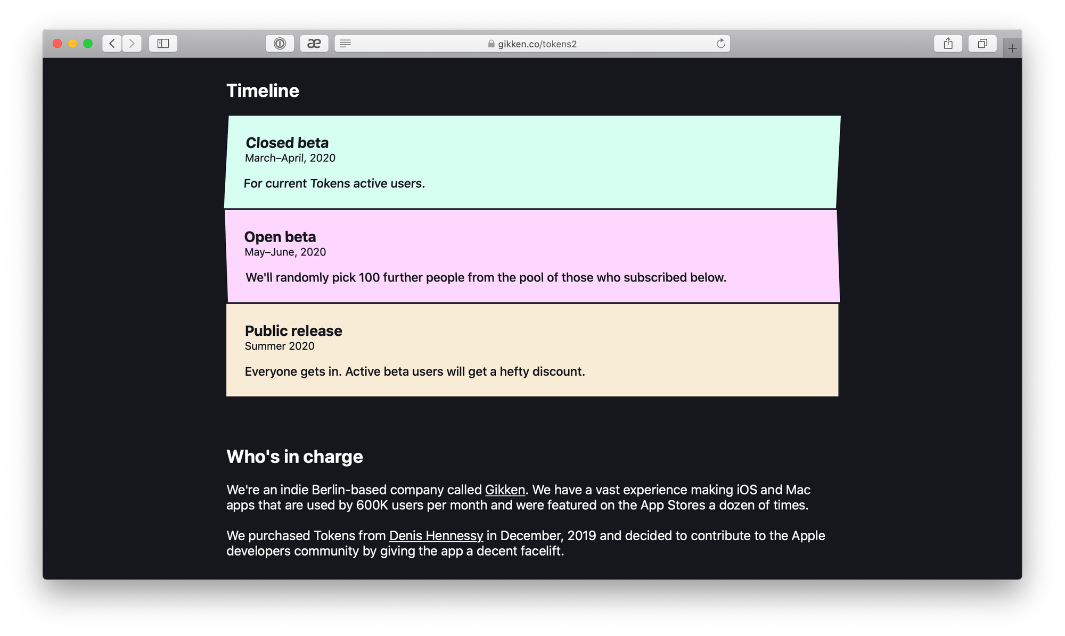Click the green full-screen window button
Screen dimensions: 1065x636
click(88, 44)
